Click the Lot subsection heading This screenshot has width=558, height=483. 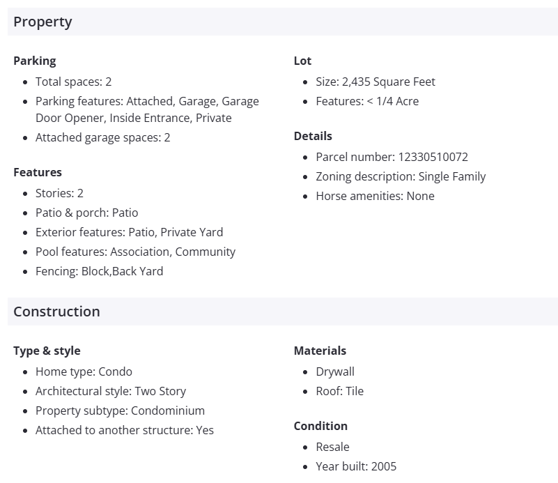[x=302, y=61]
